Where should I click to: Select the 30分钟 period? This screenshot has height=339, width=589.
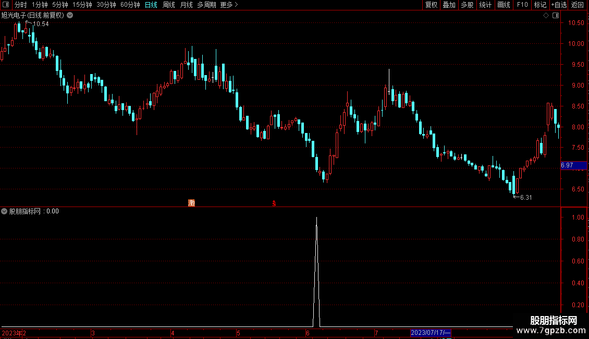[x=106, y=5]
